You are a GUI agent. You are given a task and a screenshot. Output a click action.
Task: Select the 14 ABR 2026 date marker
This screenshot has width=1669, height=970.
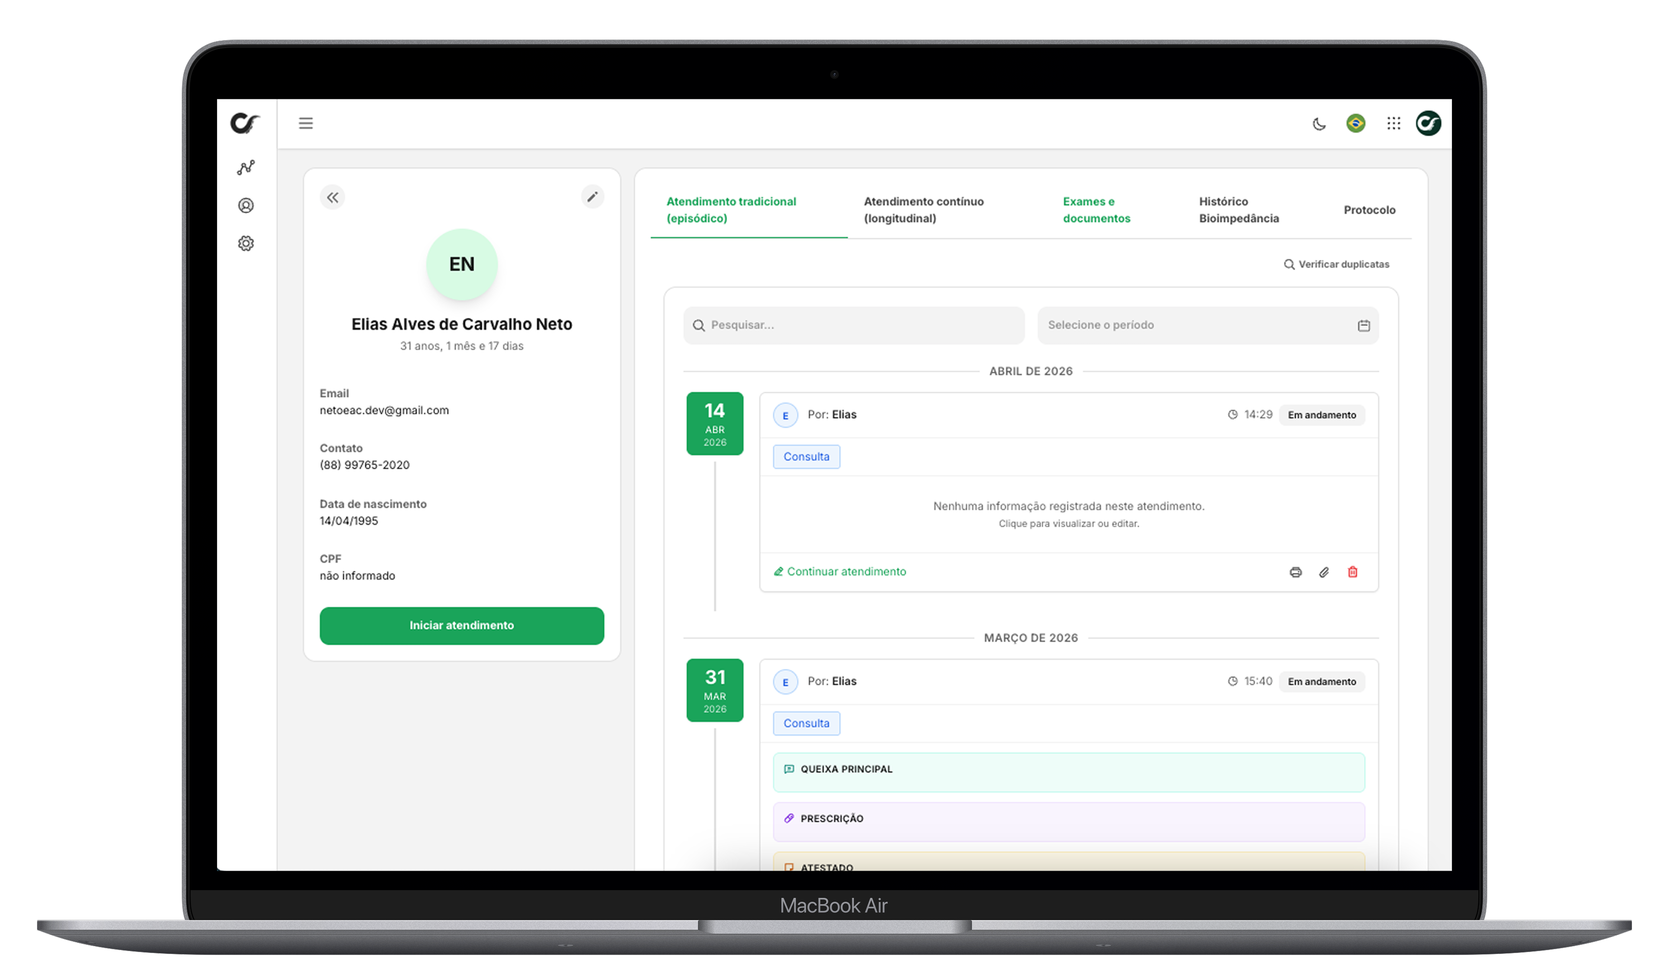point(714,424)
